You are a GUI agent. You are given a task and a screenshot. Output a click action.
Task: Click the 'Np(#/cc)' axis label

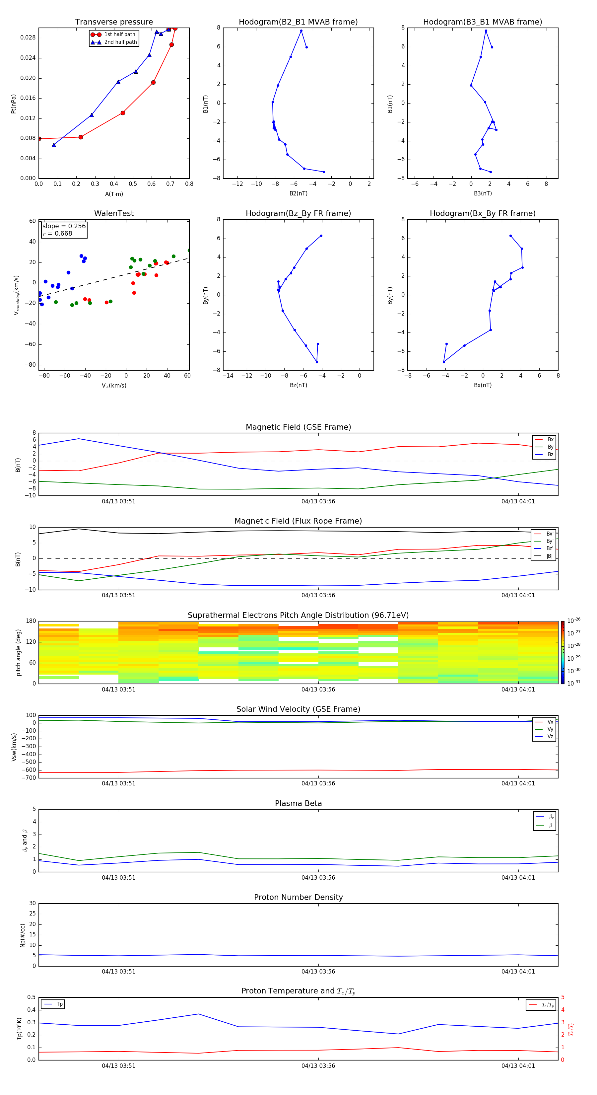pyautogui.click(x=23, y=936)
